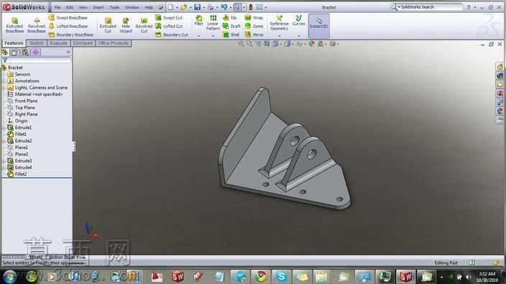Click the Print icon
Screen dimensions: 506x284
pyautogui.click(x=211, y=7)
